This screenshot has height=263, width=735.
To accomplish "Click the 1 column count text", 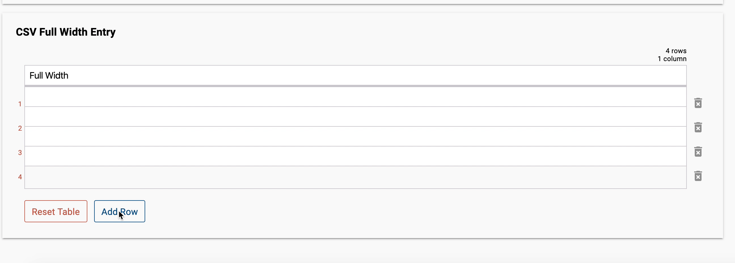I will tap(672, 59).
